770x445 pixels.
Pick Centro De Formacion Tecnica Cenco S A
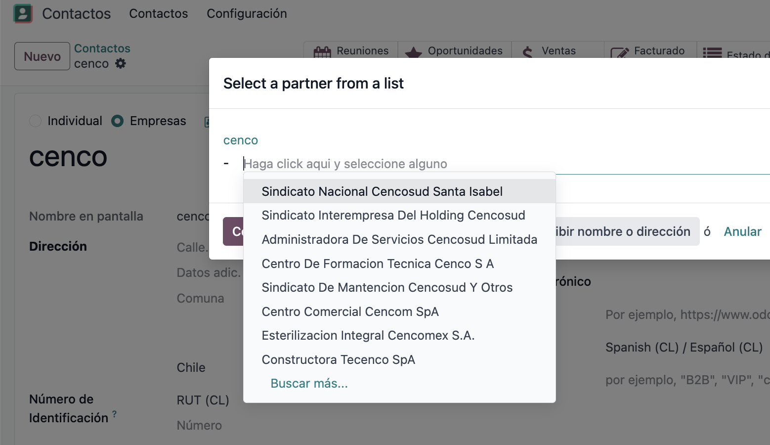(378, 264)
